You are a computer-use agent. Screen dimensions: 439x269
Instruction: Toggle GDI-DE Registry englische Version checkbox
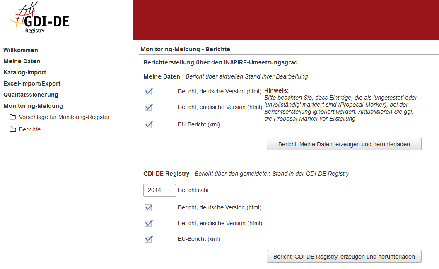coord(149,223)
